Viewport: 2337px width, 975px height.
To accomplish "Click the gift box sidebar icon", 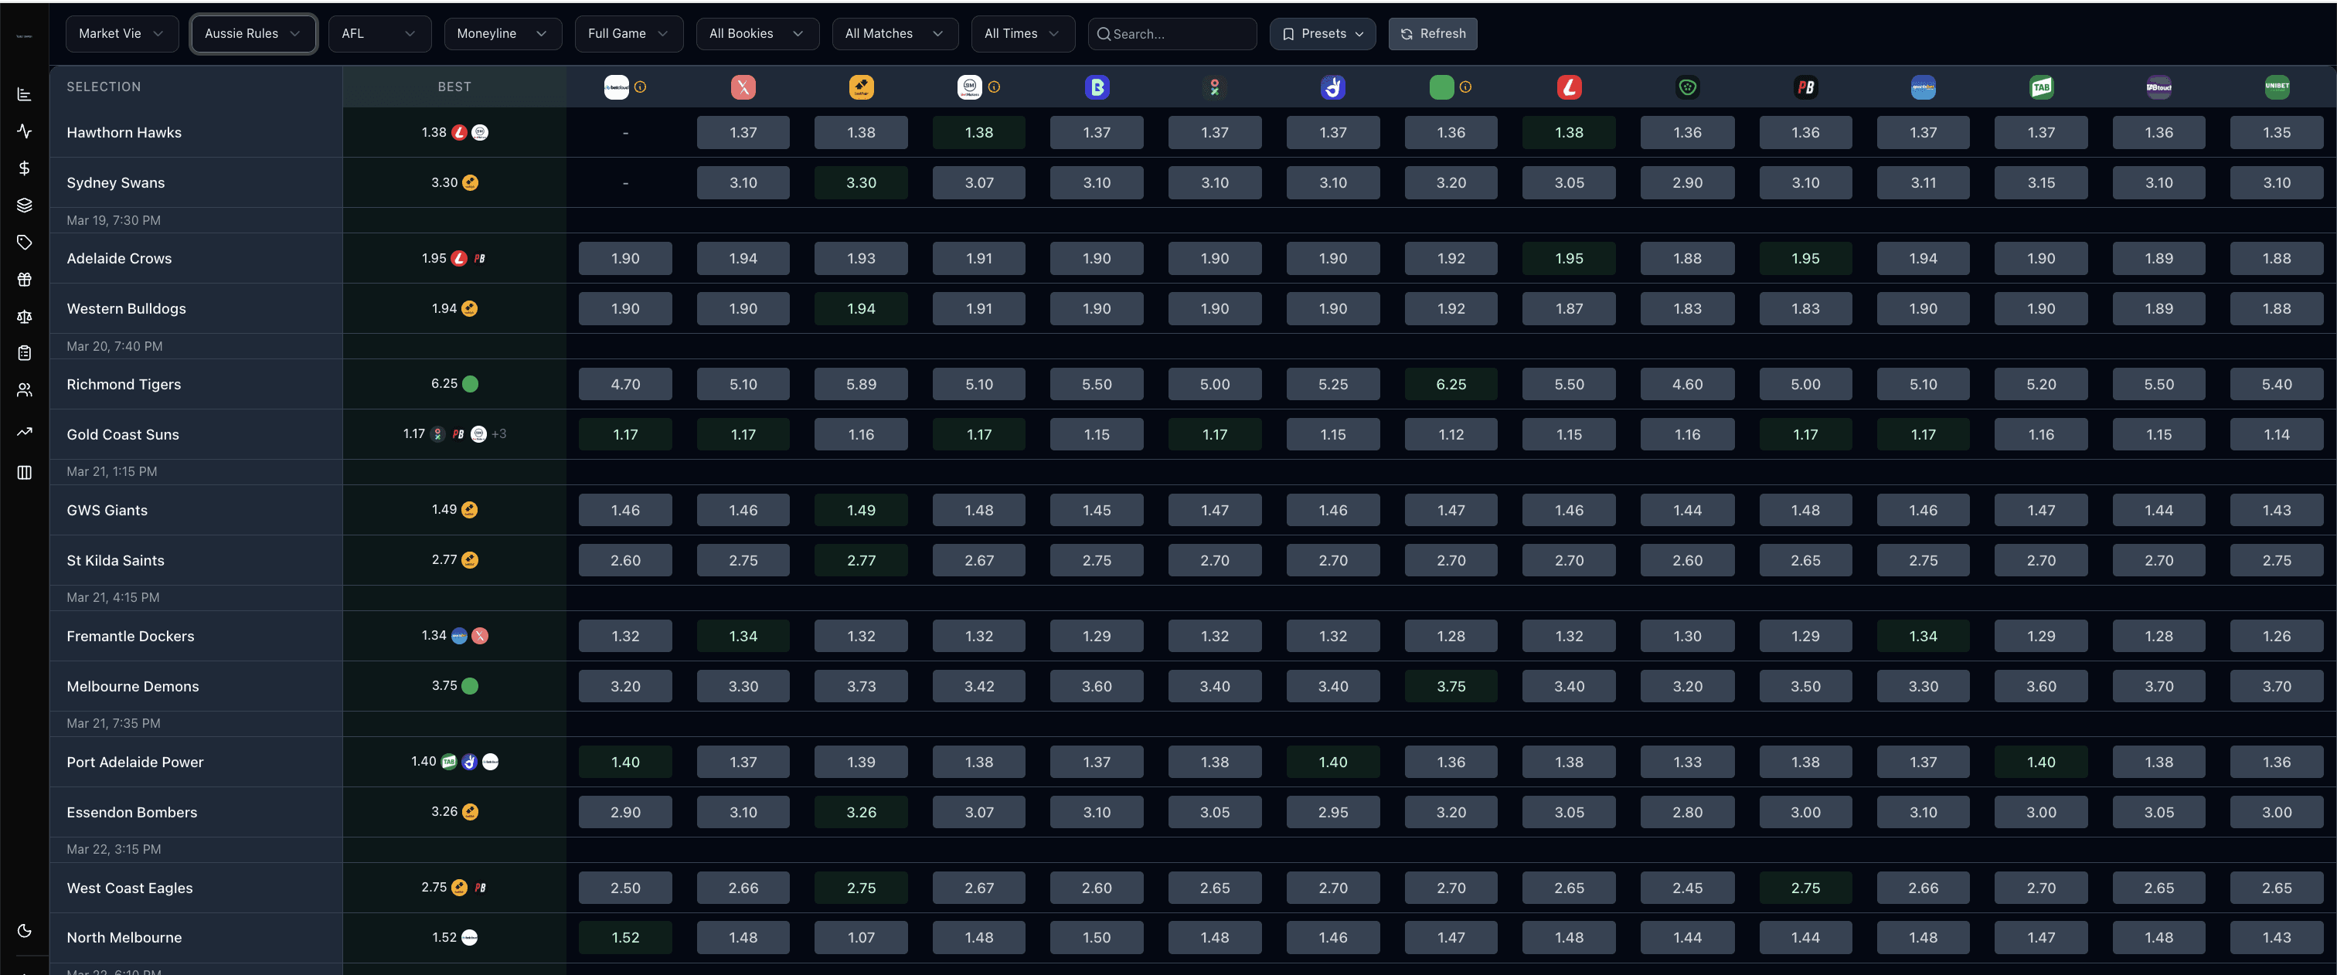I will point(25,280).
